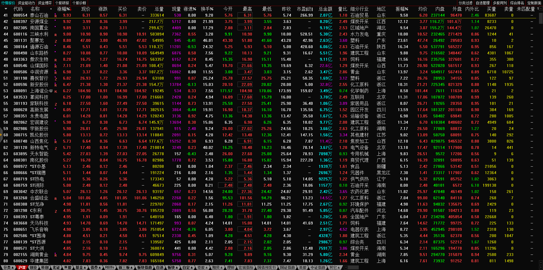Click the scroll down arrow at bottom right

[x=541, y=262]
